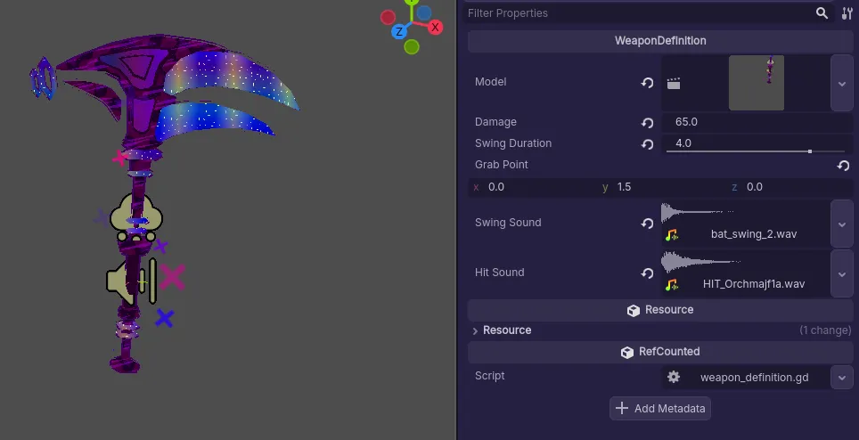This screenshot has width=859, height=440.
Task: Click the Model preview thumbnail
Action: pos(756,83)
